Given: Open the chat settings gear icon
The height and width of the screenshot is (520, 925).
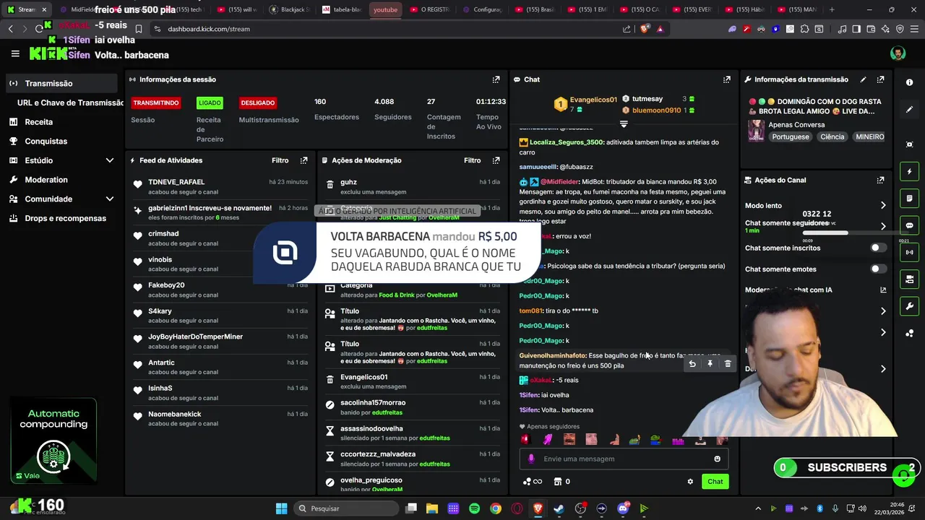Looking at the screenshot, I should pyautogui.click(x=690, y=482).
